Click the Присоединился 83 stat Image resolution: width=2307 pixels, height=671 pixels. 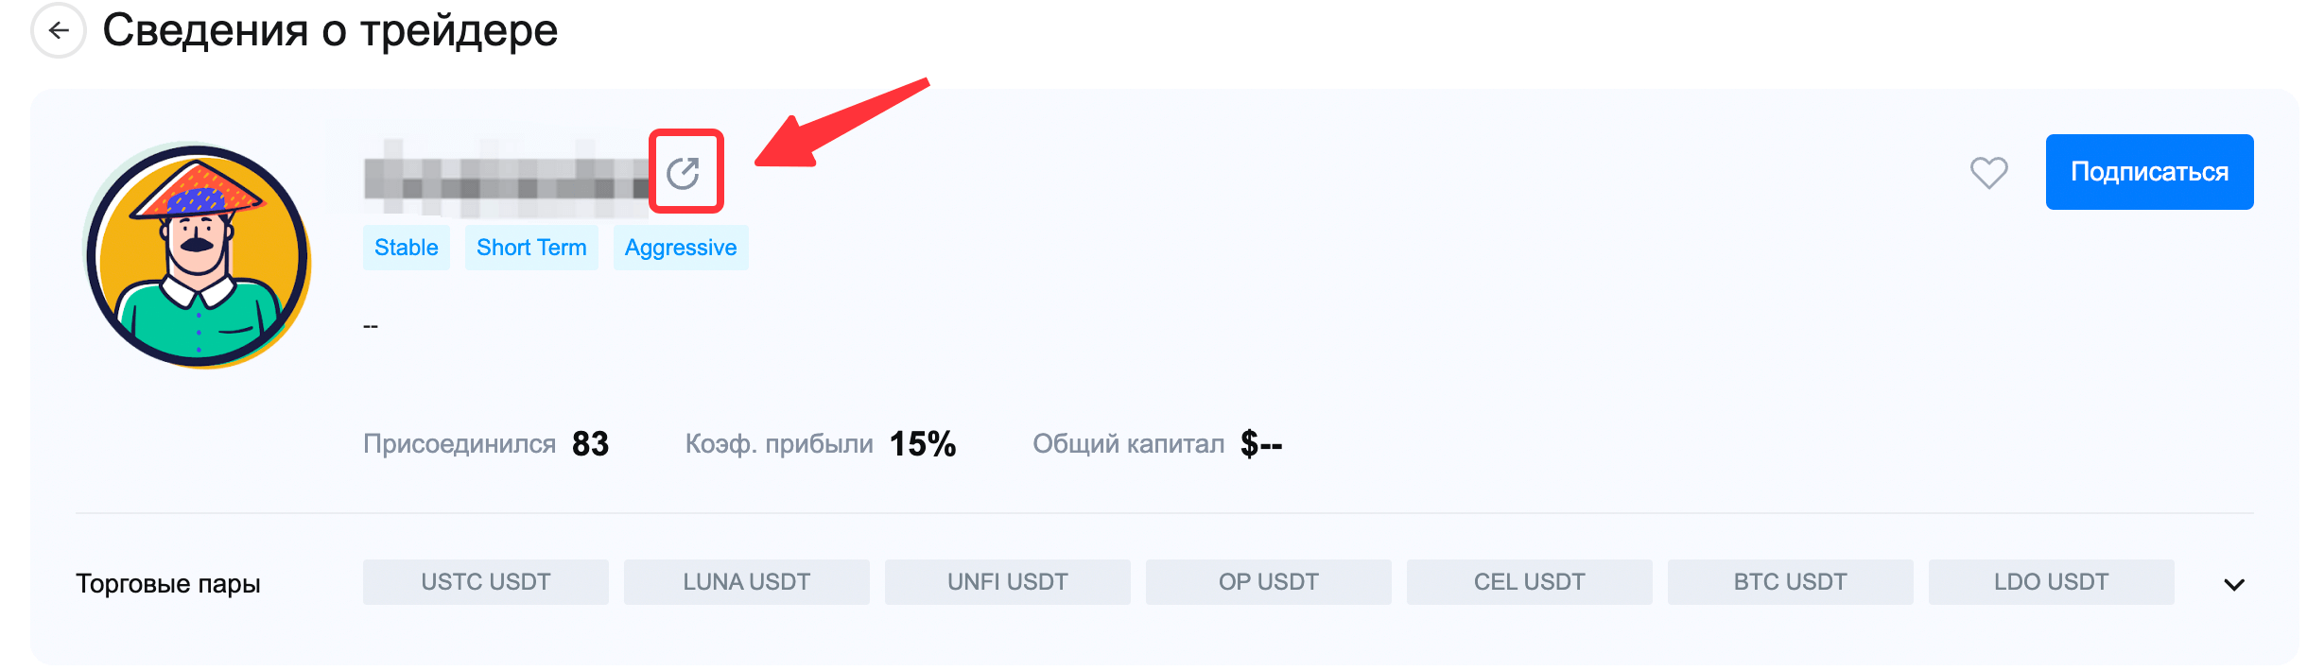click(x=590, y=444)
